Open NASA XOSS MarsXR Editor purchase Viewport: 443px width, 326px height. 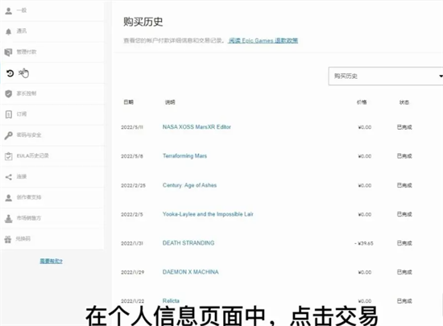[197, 127]
